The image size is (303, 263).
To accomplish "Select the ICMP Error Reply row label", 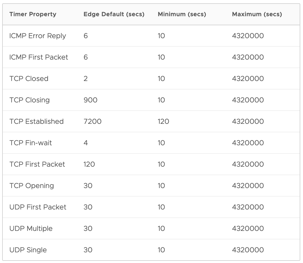I will (38, 36).
